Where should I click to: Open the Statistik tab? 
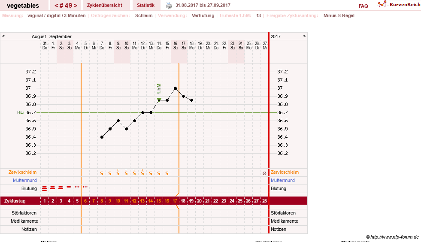pyautogui.click(x=145, y=5)
